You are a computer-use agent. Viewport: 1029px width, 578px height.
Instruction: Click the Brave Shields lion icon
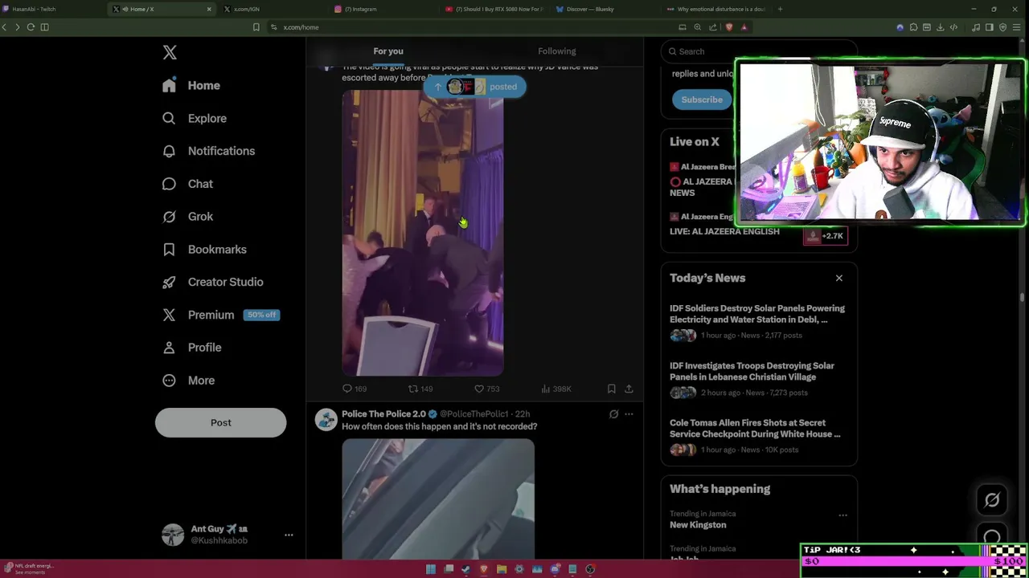pos(729,27)
